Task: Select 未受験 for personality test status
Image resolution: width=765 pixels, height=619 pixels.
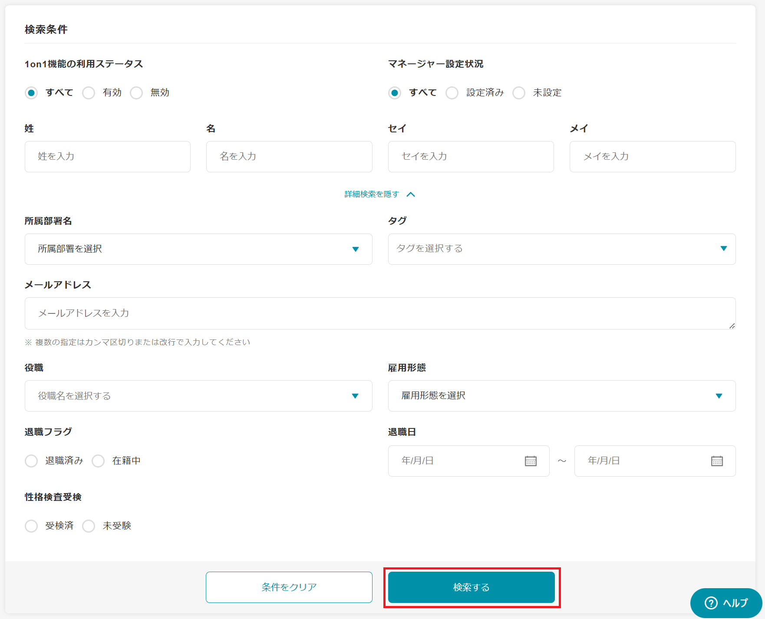Action: pos(89,526)
